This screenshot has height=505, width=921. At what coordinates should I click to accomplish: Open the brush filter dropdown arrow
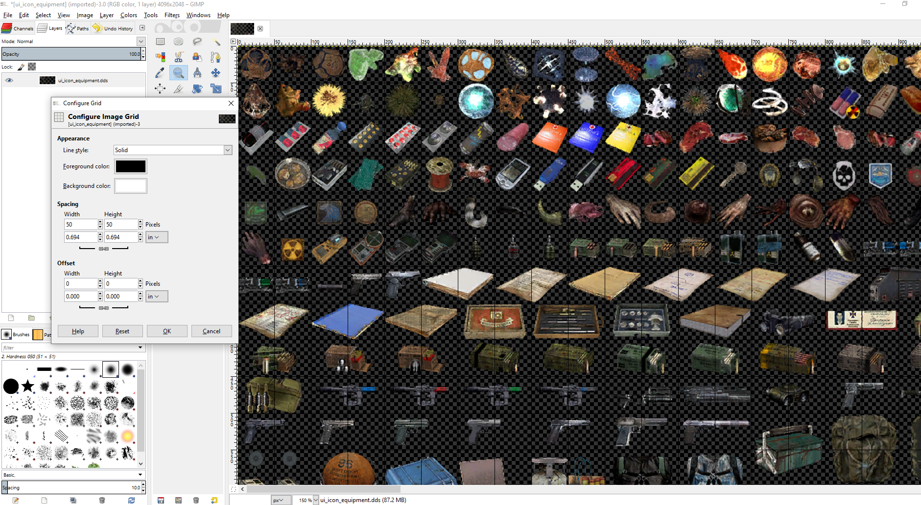pyautogui.click(x=141, y=347)
